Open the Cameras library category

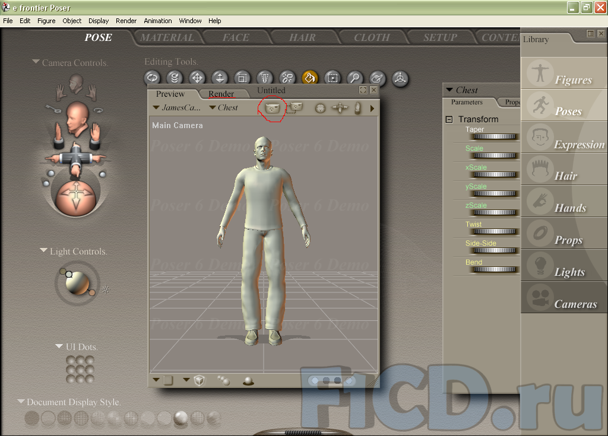pos(563,298)
